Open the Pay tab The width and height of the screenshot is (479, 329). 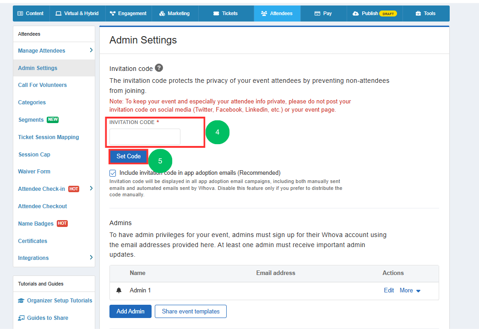[323, 14]
